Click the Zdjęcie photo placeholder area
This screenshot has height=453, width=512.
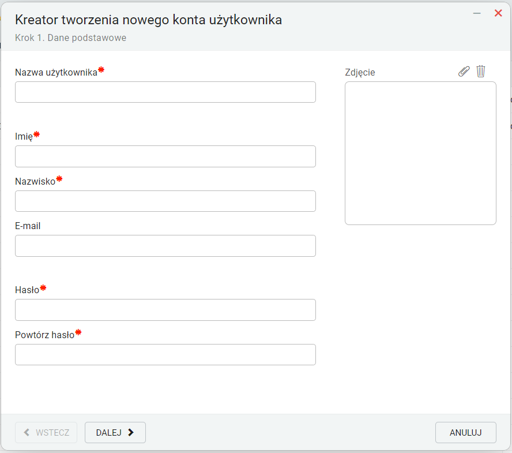tap(420, 154)
